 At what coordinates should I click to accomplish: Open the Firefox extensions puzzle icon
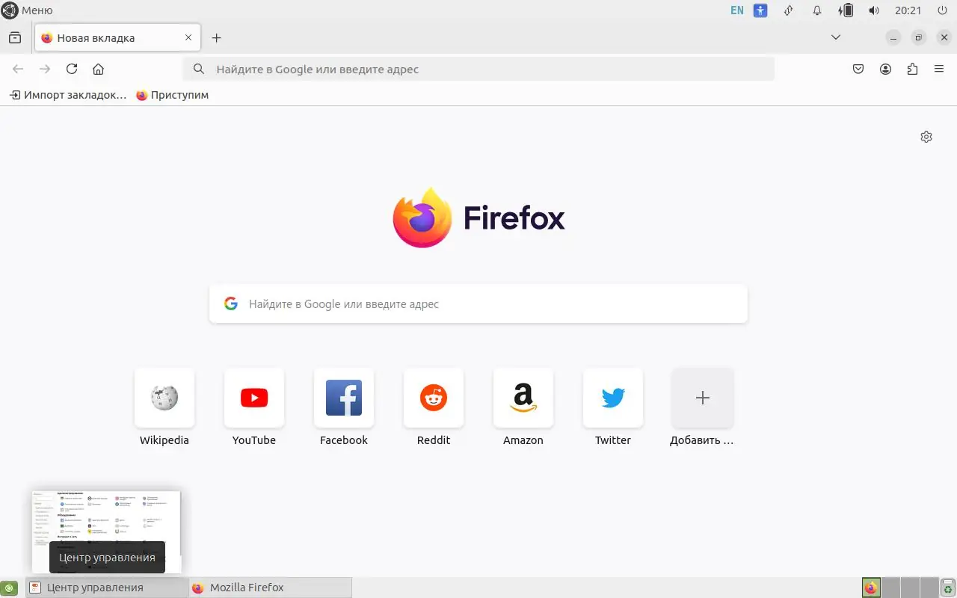coord(912,70)
